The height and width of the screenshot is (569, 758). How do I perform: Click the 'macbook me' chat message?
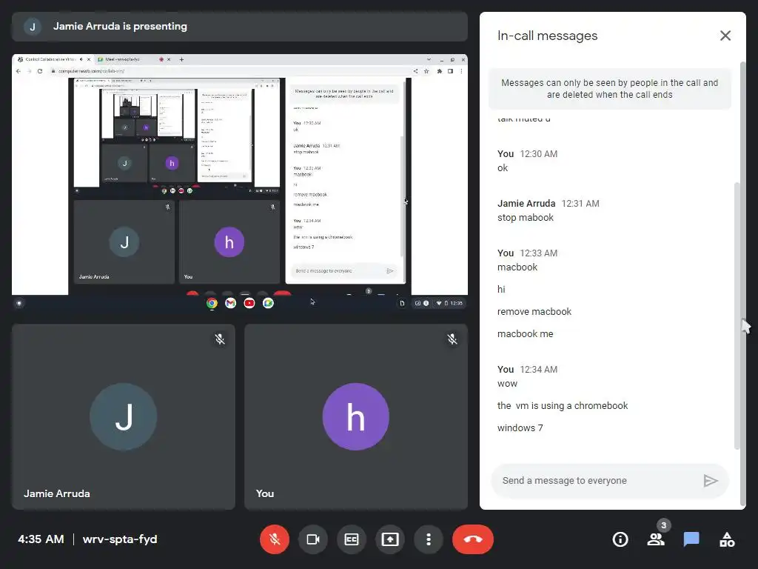click(x=525, y=334)
